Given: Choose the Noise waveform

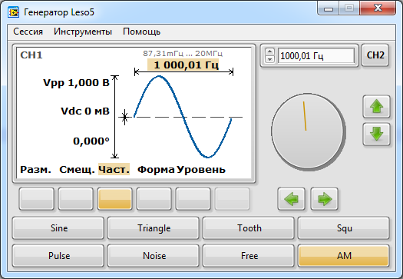Looking at the screenshot, I should point(154,256).
